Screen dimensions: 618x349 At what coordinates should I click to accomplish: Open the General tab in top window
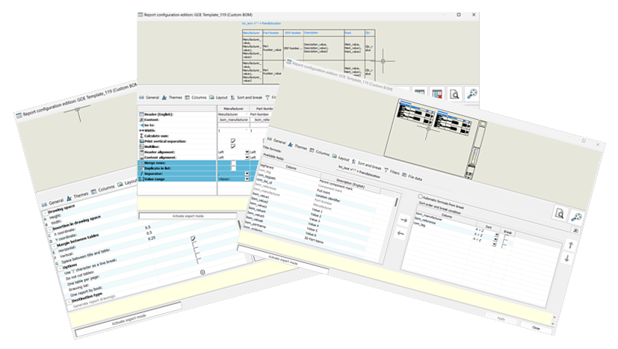point(149,97)
